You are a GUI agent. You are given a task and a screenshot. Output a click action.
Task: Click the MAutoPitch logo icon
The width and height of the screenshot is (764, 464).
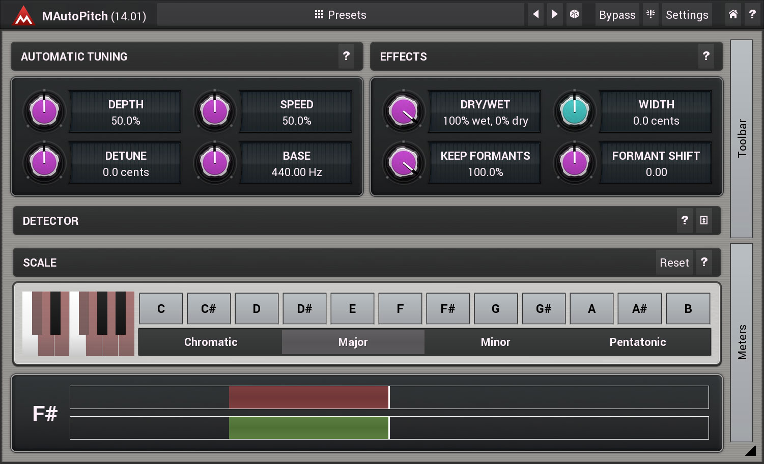pyautogui.click(x=23, y=15)
